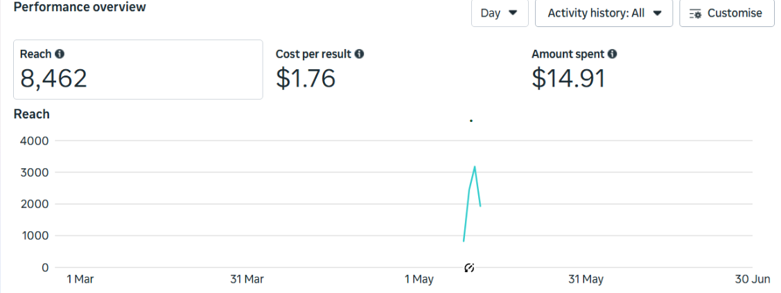
Task: Click the 30 Jun date label
Action: (x=753, y=279)
